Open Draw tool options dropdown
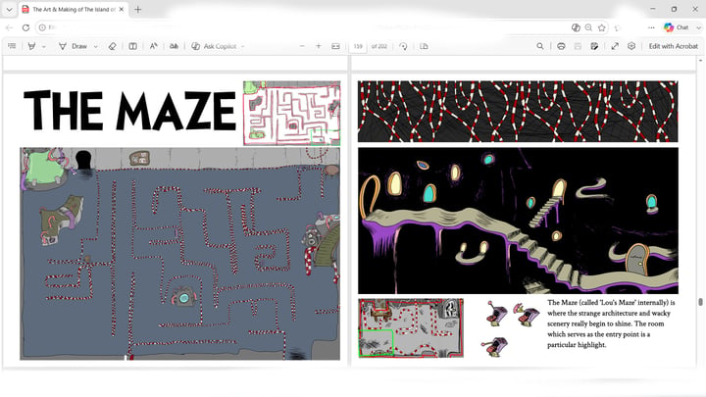Viewport: 706px width, 397px height. tap(95, 46)
